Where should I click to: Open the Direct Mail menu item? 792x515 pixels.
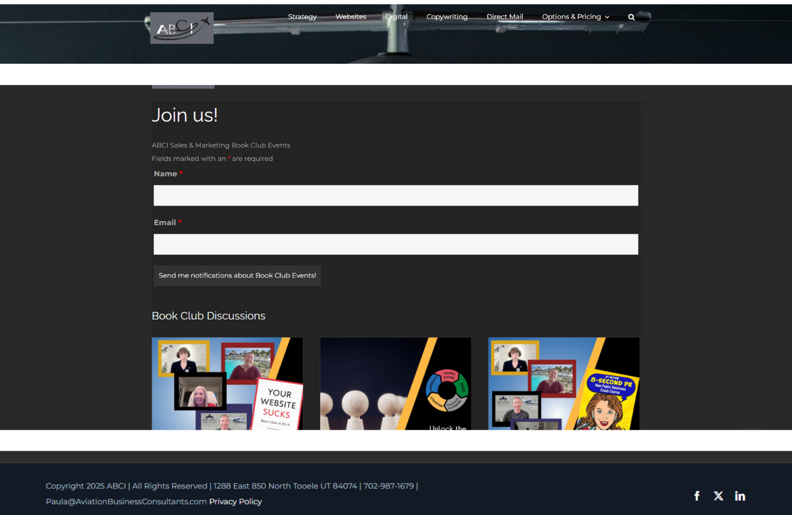pos(505,17)
